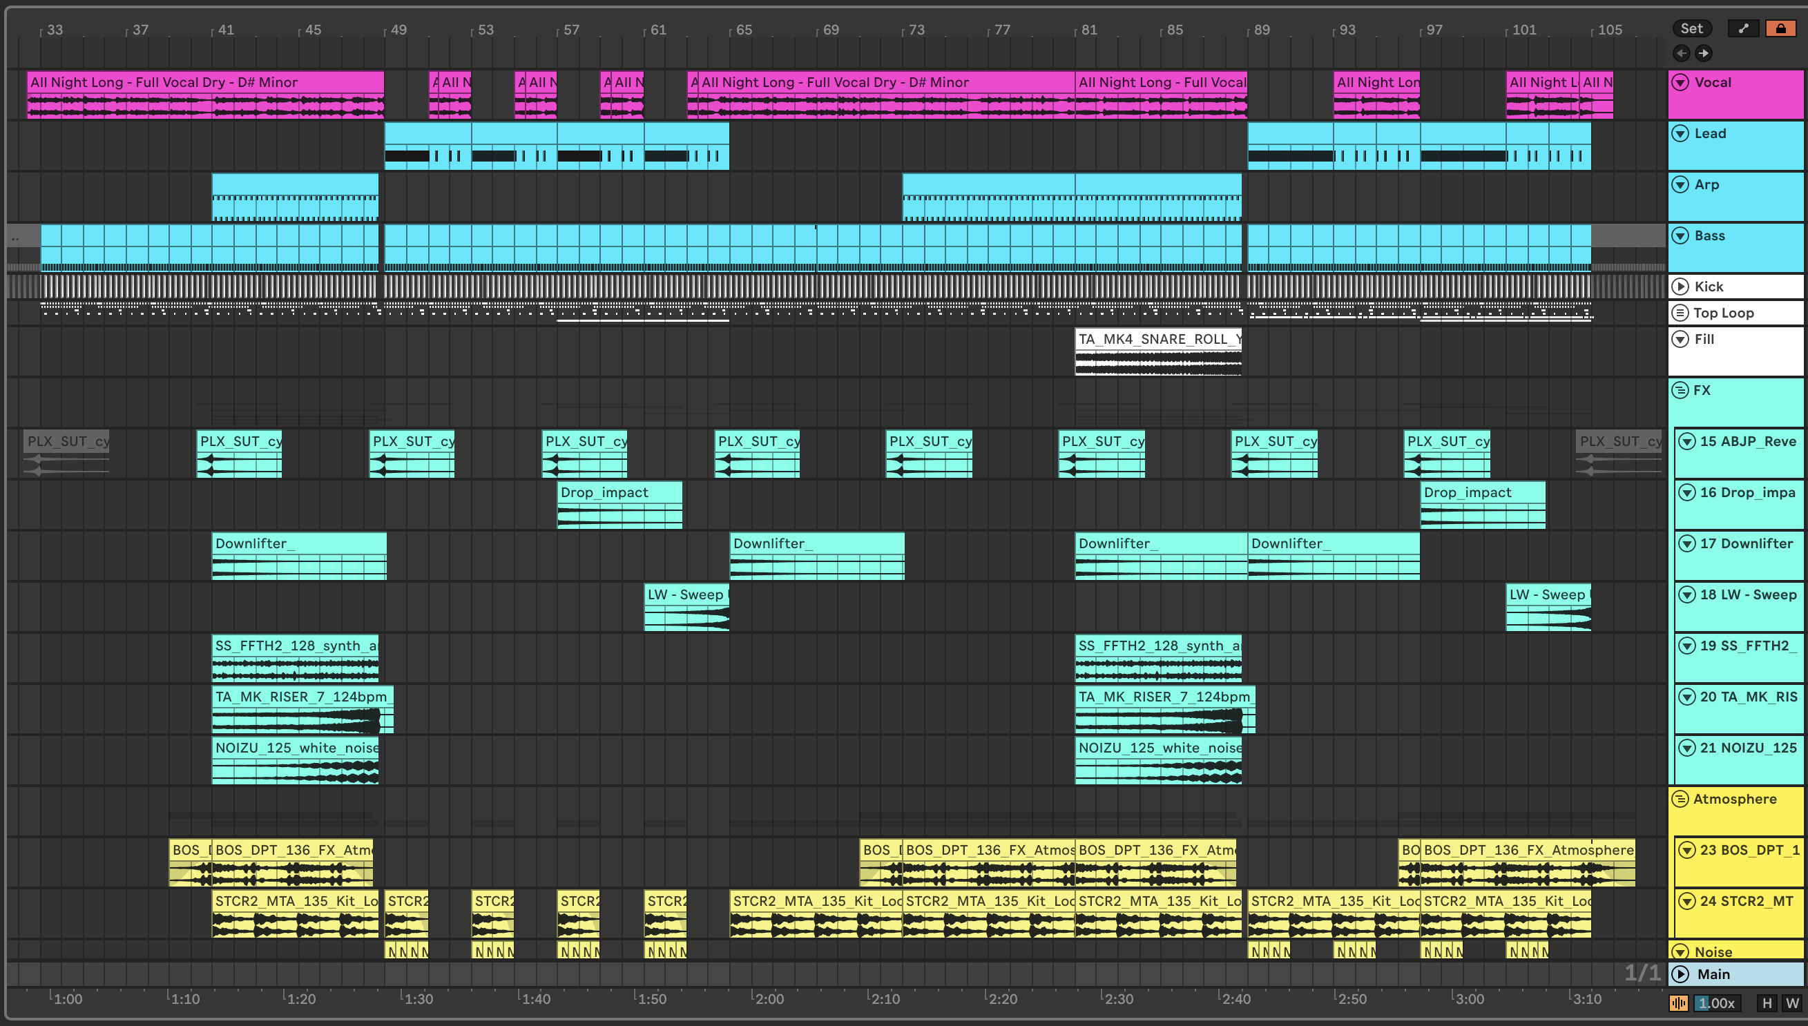The image size is (1808, 1026).
Task: Select the Lead track header name
Action: pyautogui.click(x=1710, y=133)
